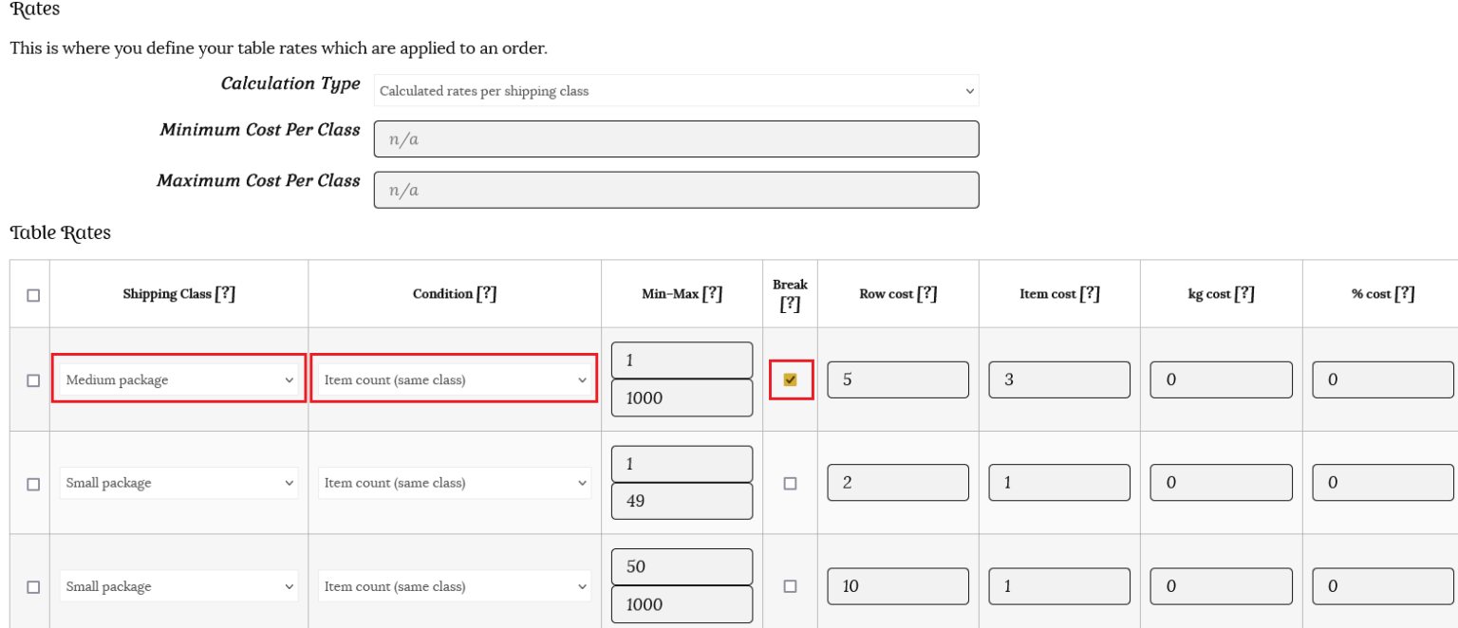Click the kg cost help icon
Viewport: 1458px width, 628px height.
[x=1244, y=294]
